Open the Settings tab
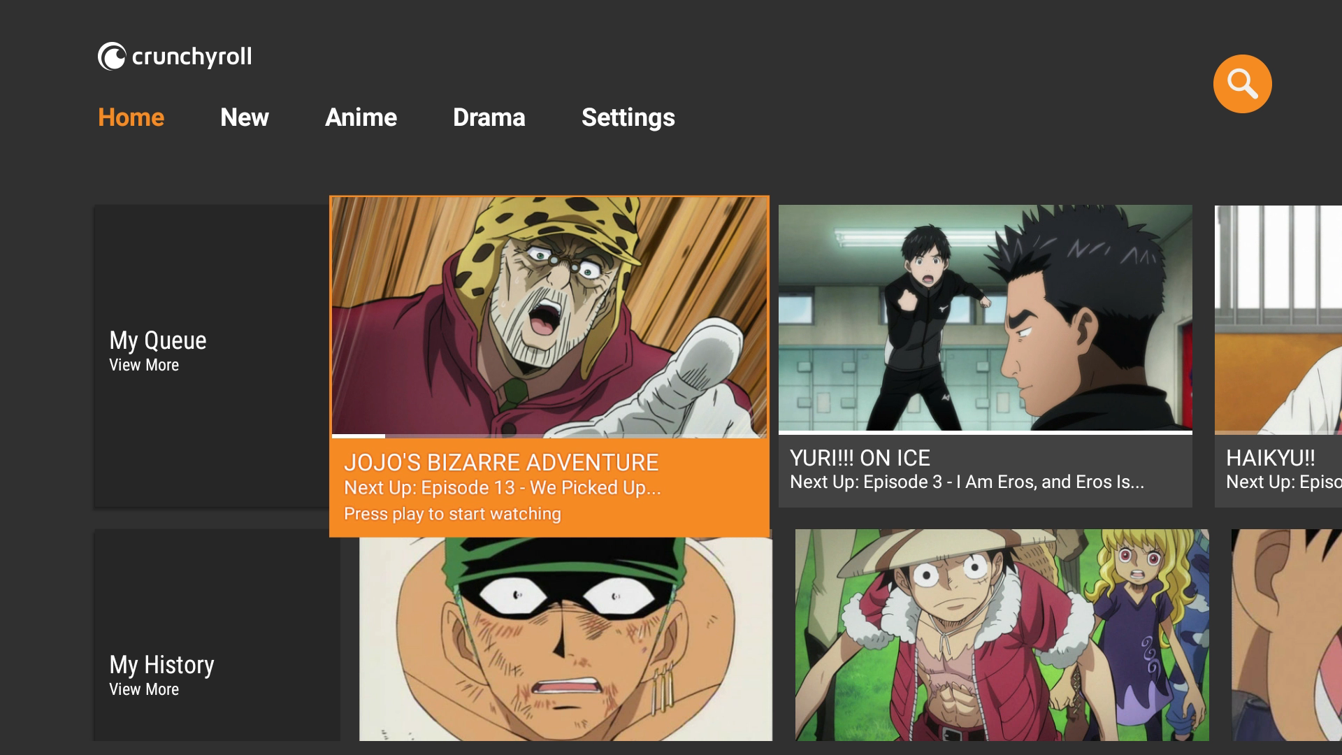The image size is (1342, 755). 628,117
